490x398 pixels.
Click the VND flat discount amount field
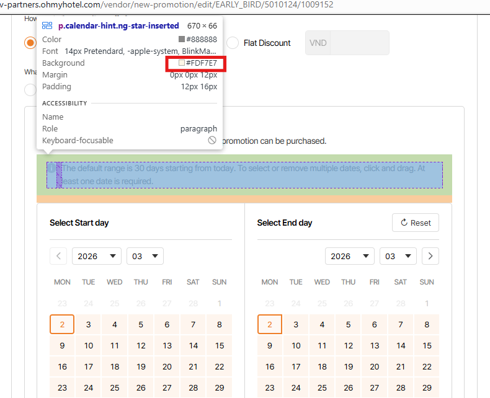pos(359,43)
